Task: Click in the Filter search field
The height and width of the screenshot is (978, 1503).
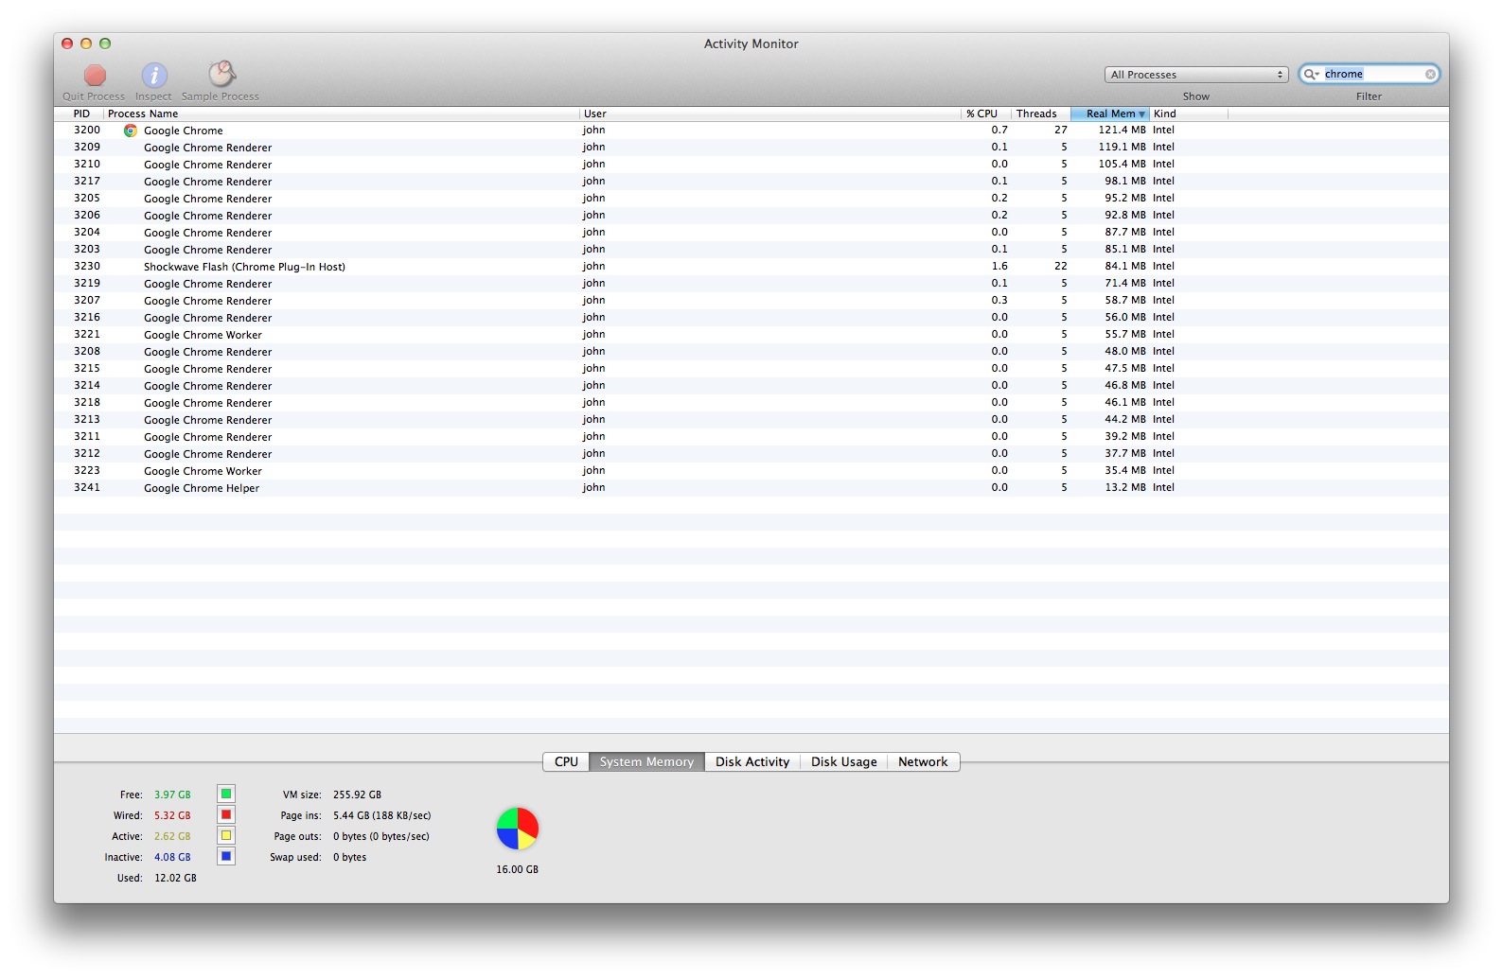Action: coord(1370,74)
